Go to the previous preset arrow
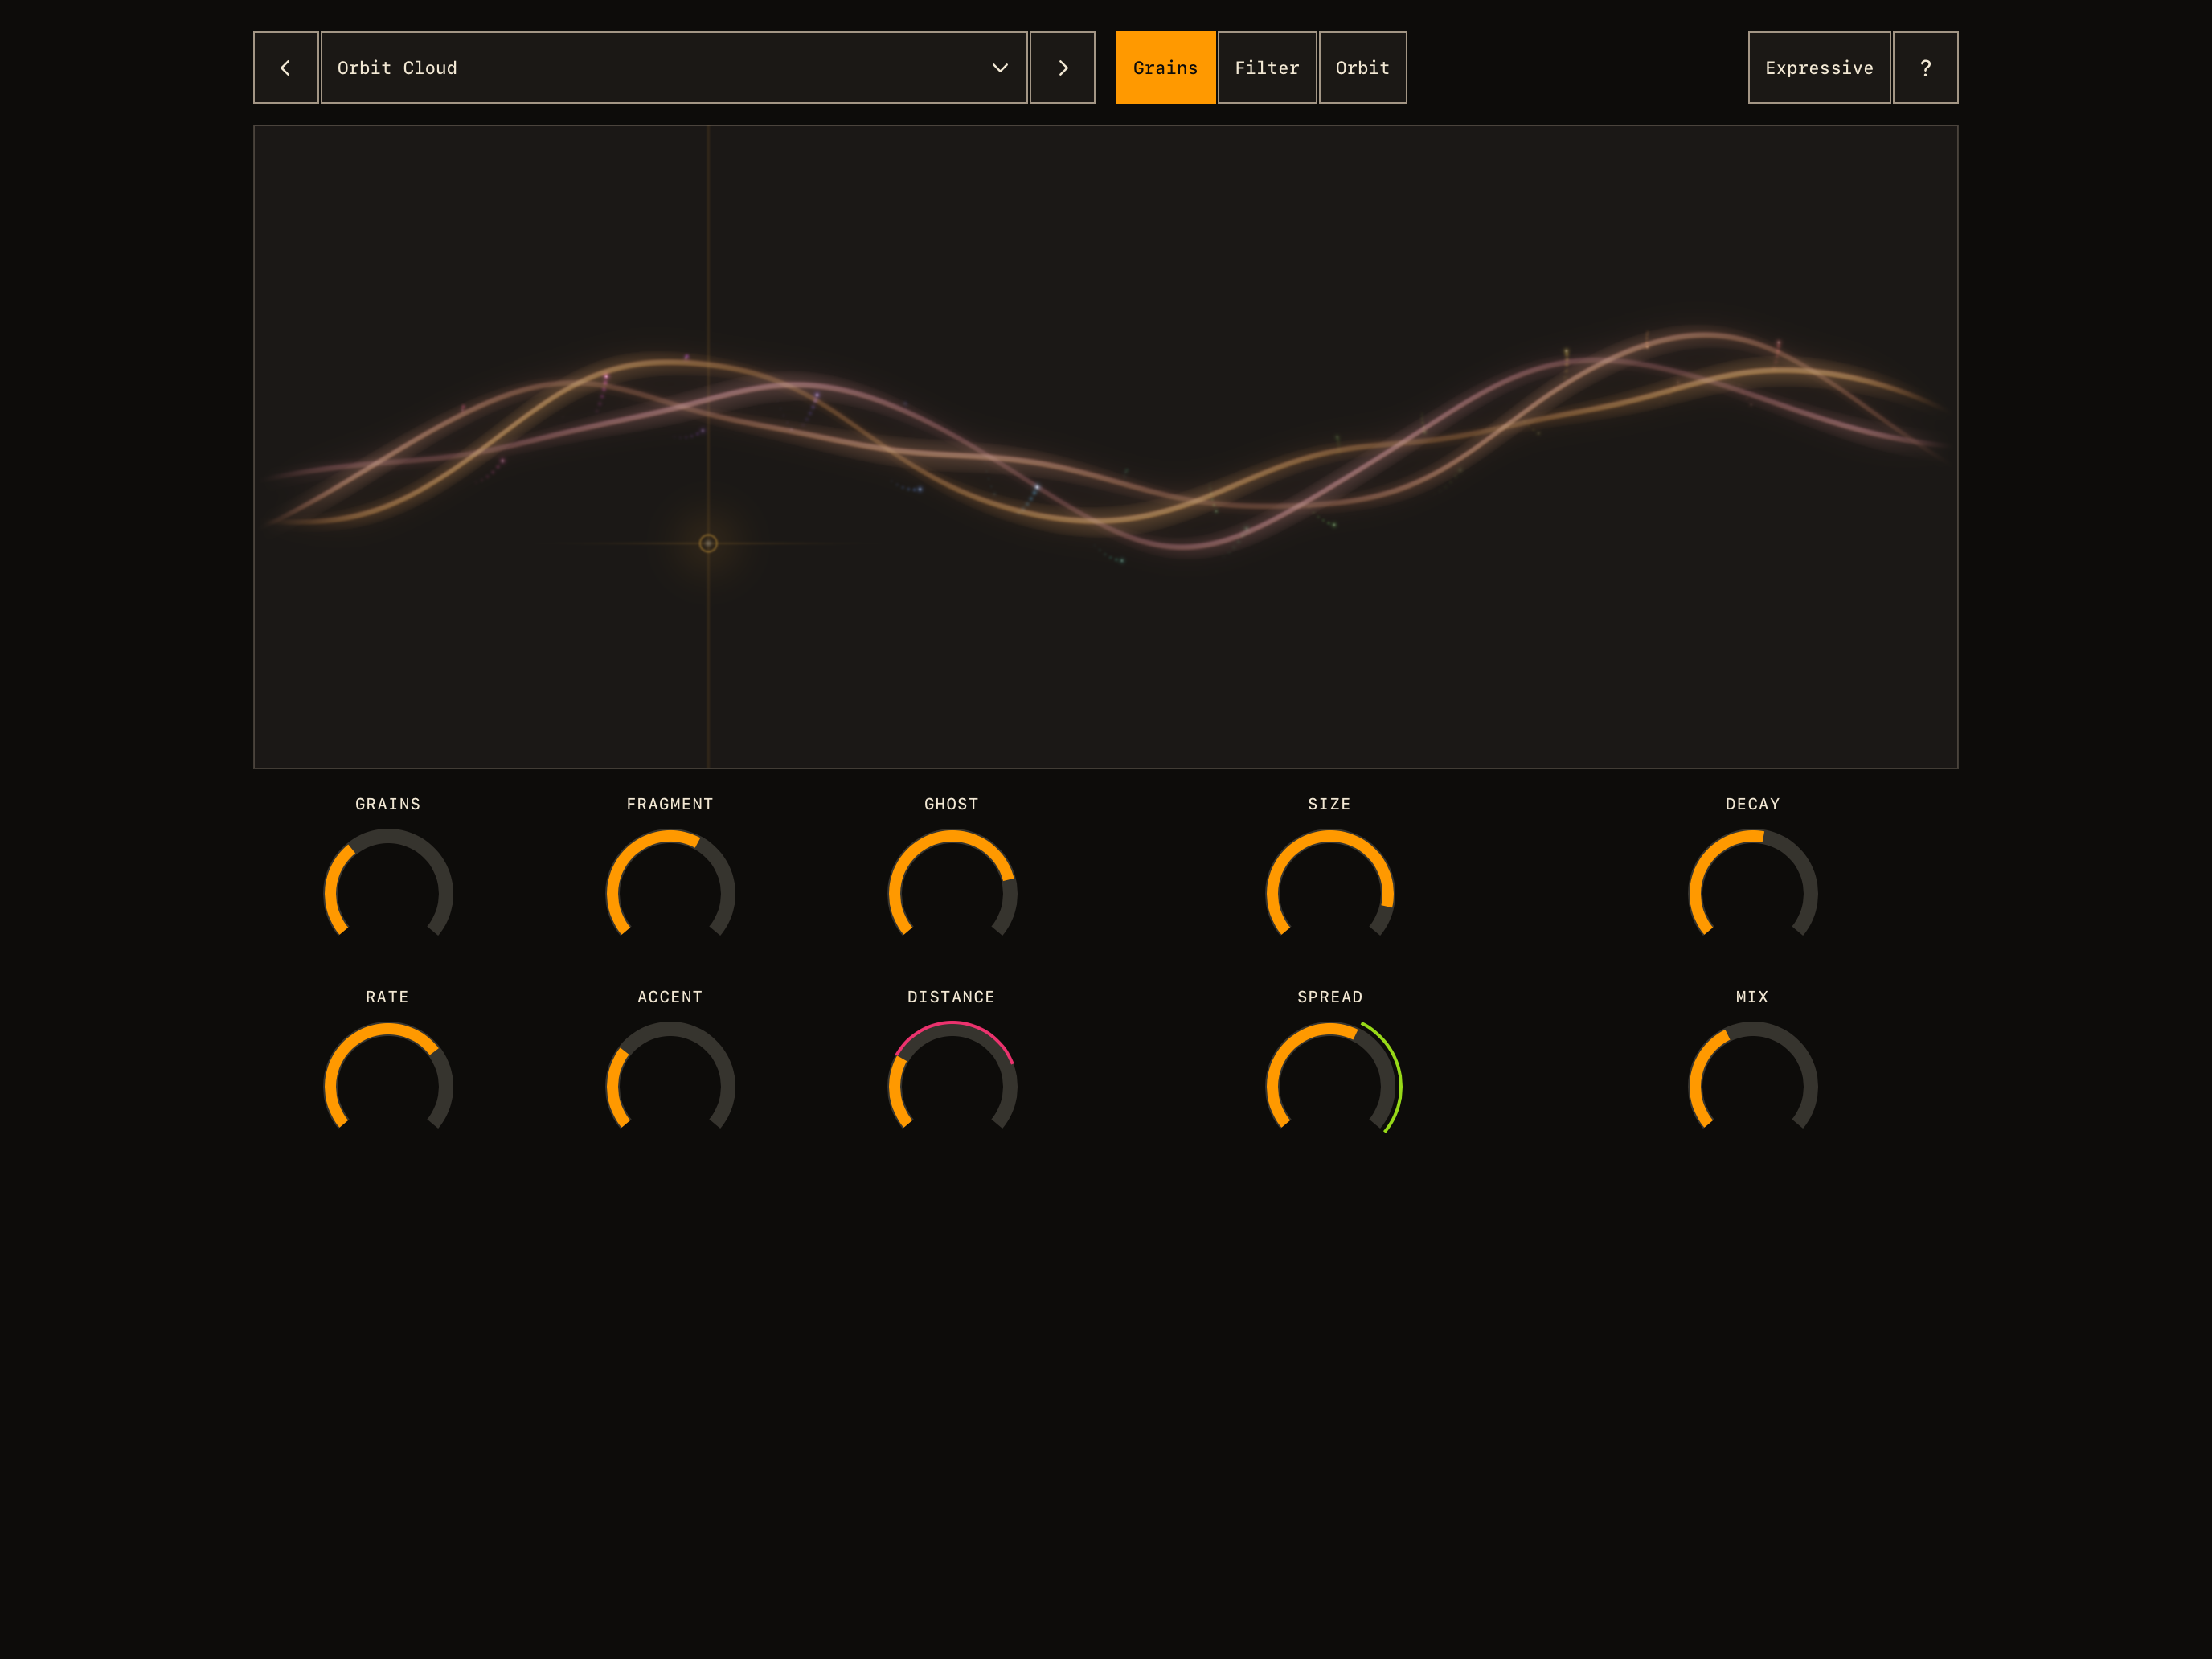 (286, 68)
